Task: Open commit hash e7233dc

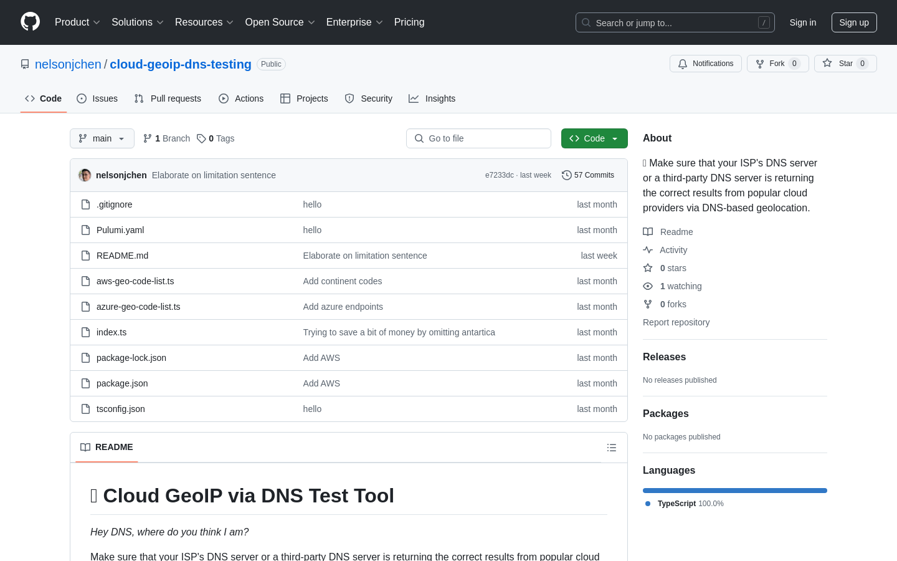Action: coord(500,175)
